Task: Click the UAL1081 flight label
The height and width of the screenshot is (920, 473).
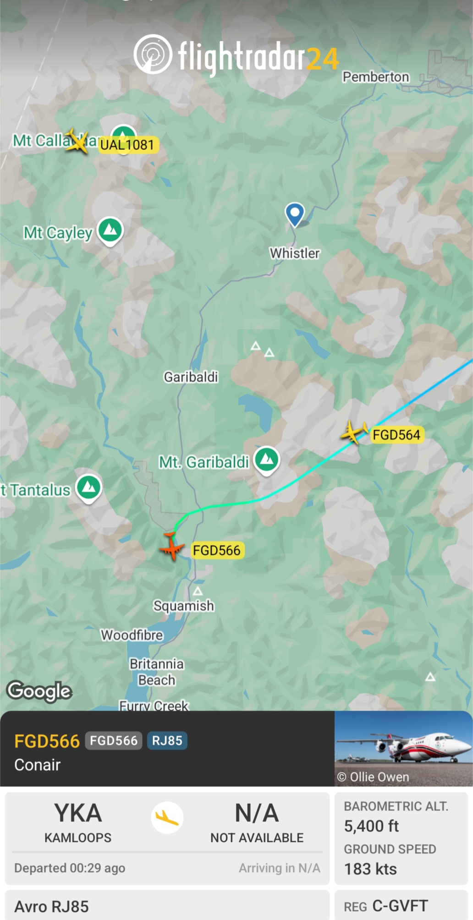Action: click(127, 145)
